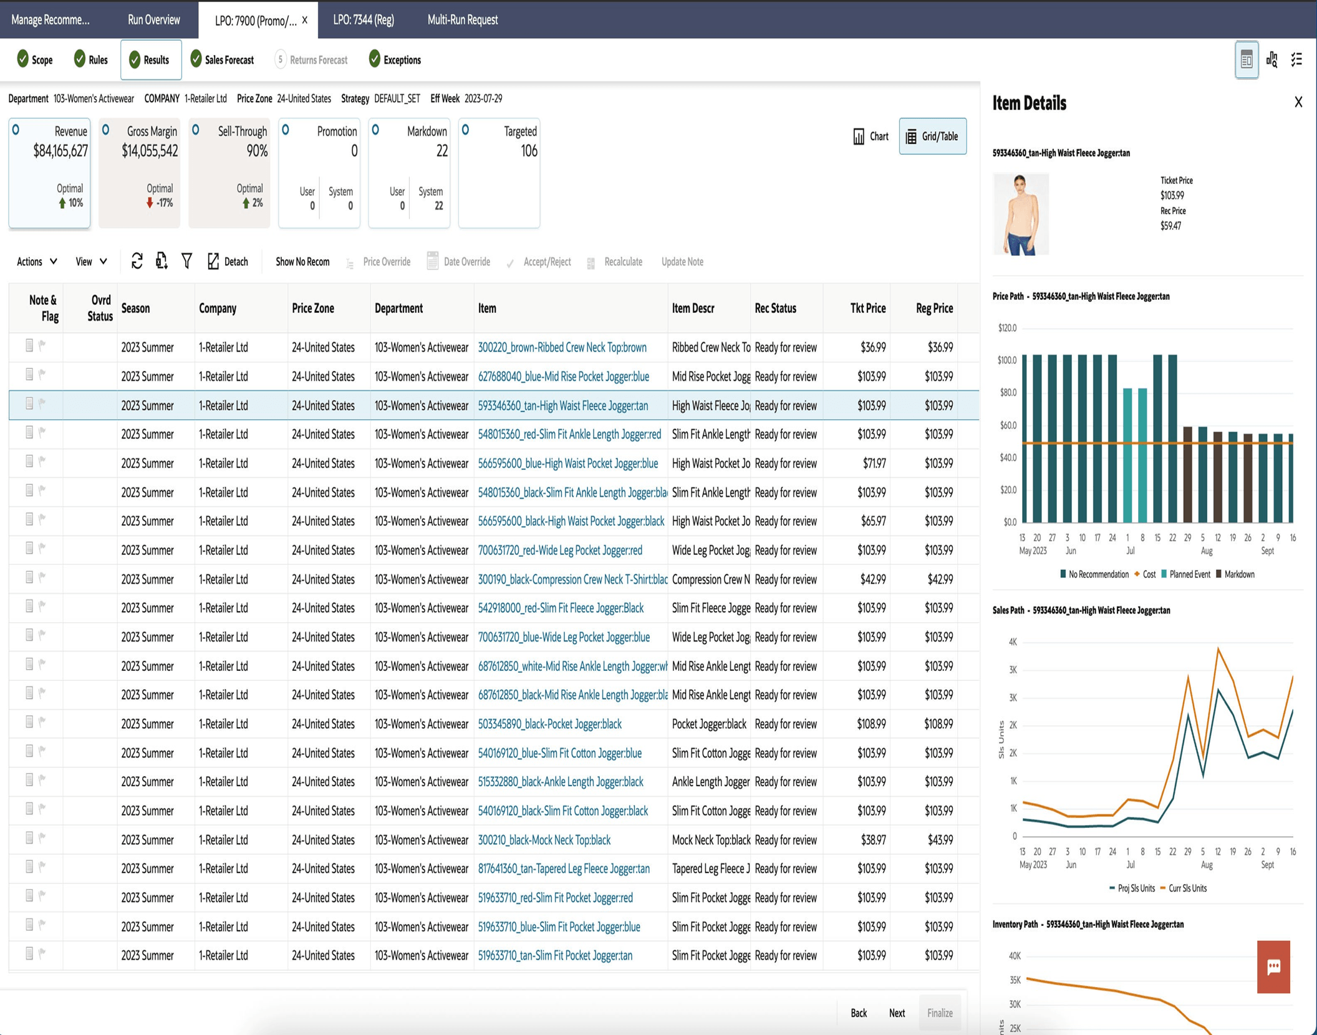This screenshot has height=1035, width=1317.
Task: Click the flag icon on the High Waist Fleece Jogger row
Action: (x=42, y=405)
